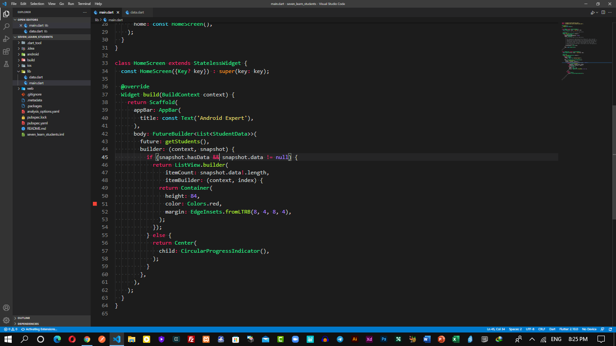Open Google Chrome from the taskbar
Screen dimensions: 616x346
[87, 339]
